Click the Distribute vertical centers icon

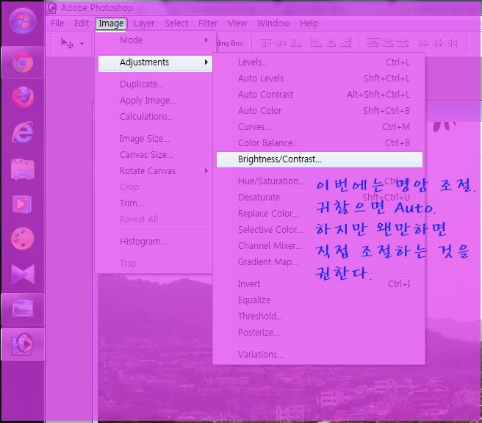(387, 43)
